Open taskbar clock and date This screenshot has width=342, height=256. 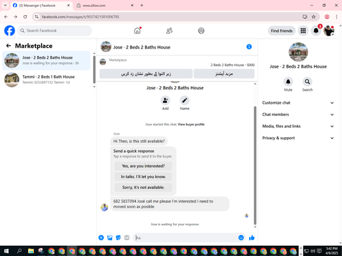[332, 251]
